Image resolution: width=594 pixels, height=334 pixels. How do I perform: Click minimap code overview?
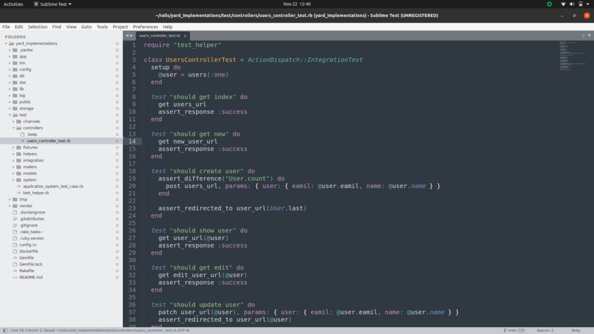point(573,56)
